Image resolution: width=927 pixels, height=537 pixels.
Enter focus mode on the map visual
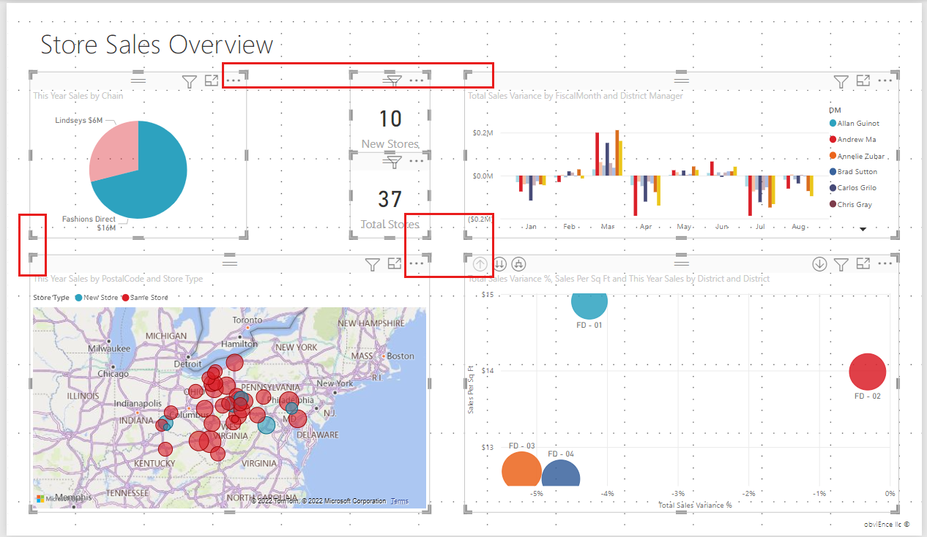pos(395,263)
